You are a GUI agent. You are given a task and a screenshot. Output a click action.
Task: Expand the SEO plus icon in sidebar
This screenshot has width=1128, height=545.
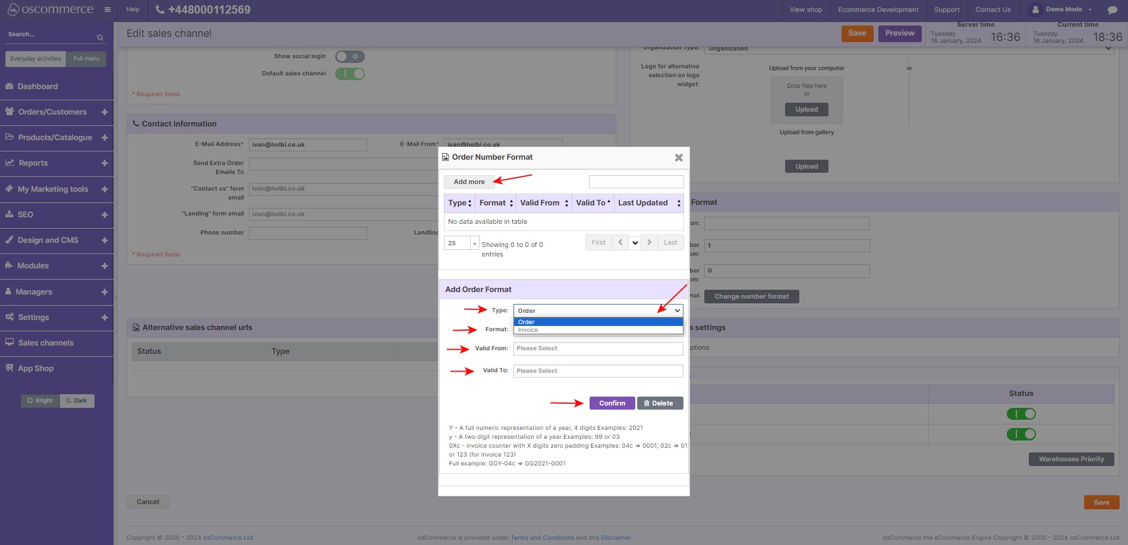click(105, 215)
